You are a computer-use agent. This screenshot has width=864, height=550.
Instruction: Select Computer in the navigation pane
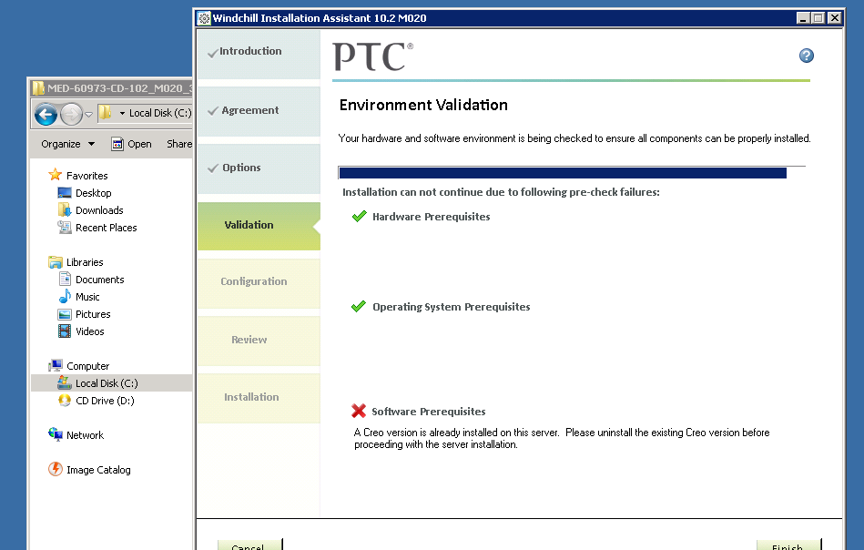pos(87,366)
